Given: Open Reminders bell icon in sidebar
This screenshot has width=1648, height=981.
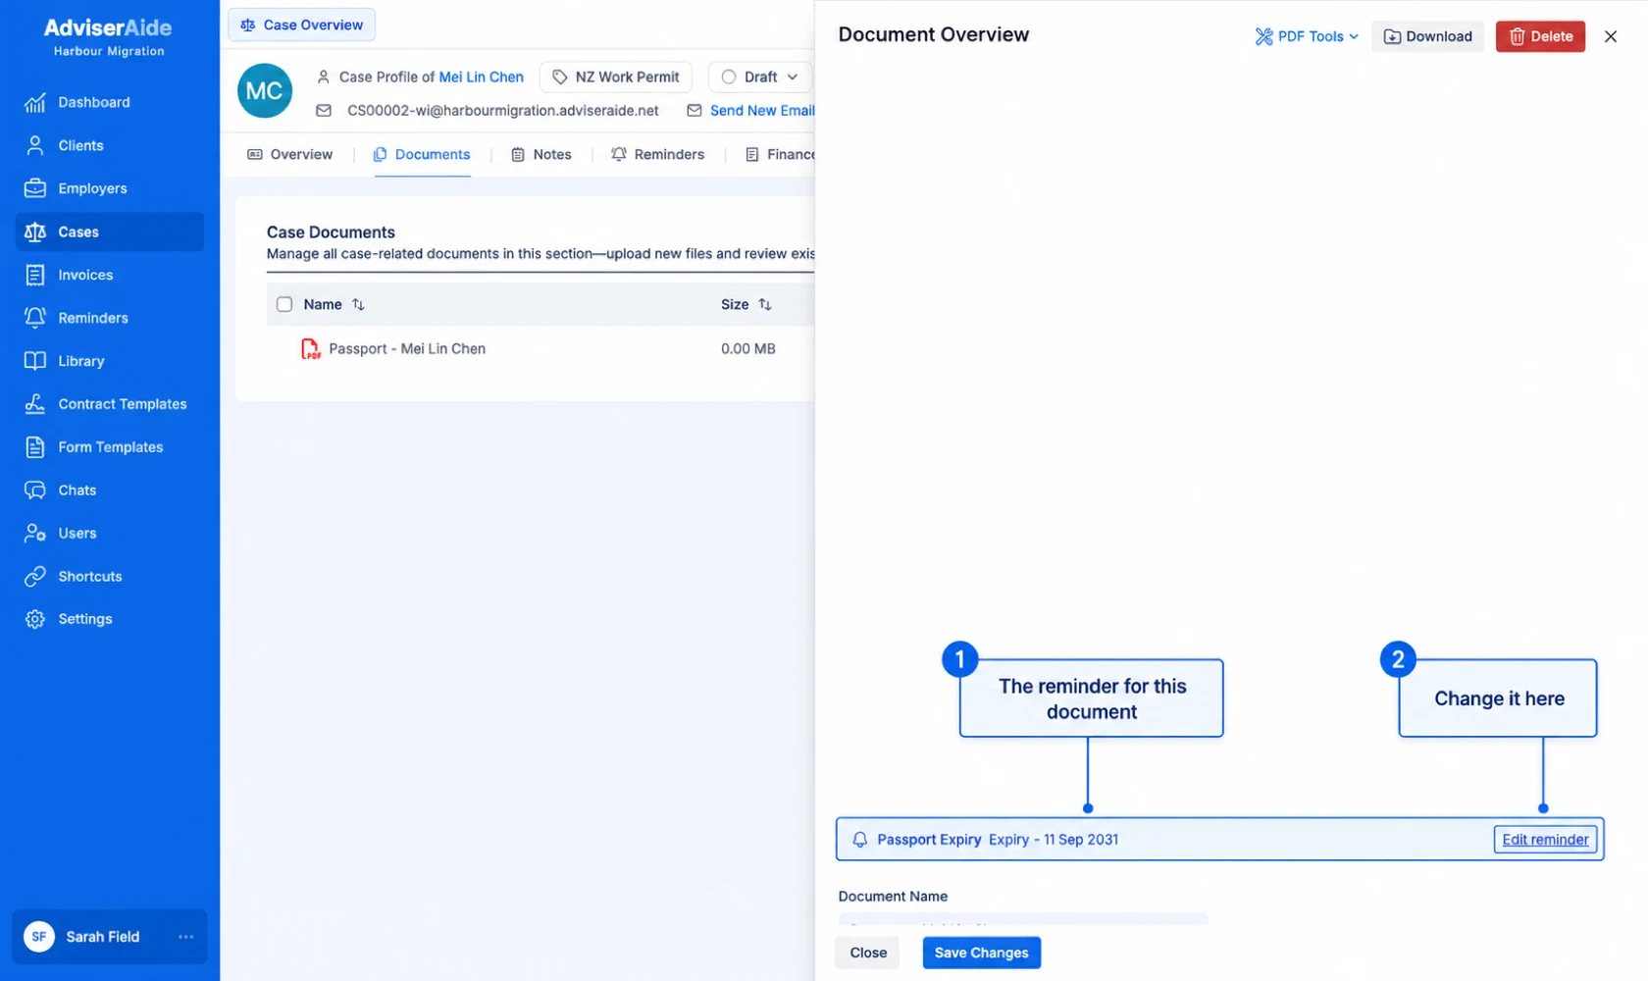Looking at the screenshot, I should (x=35, y=318).
